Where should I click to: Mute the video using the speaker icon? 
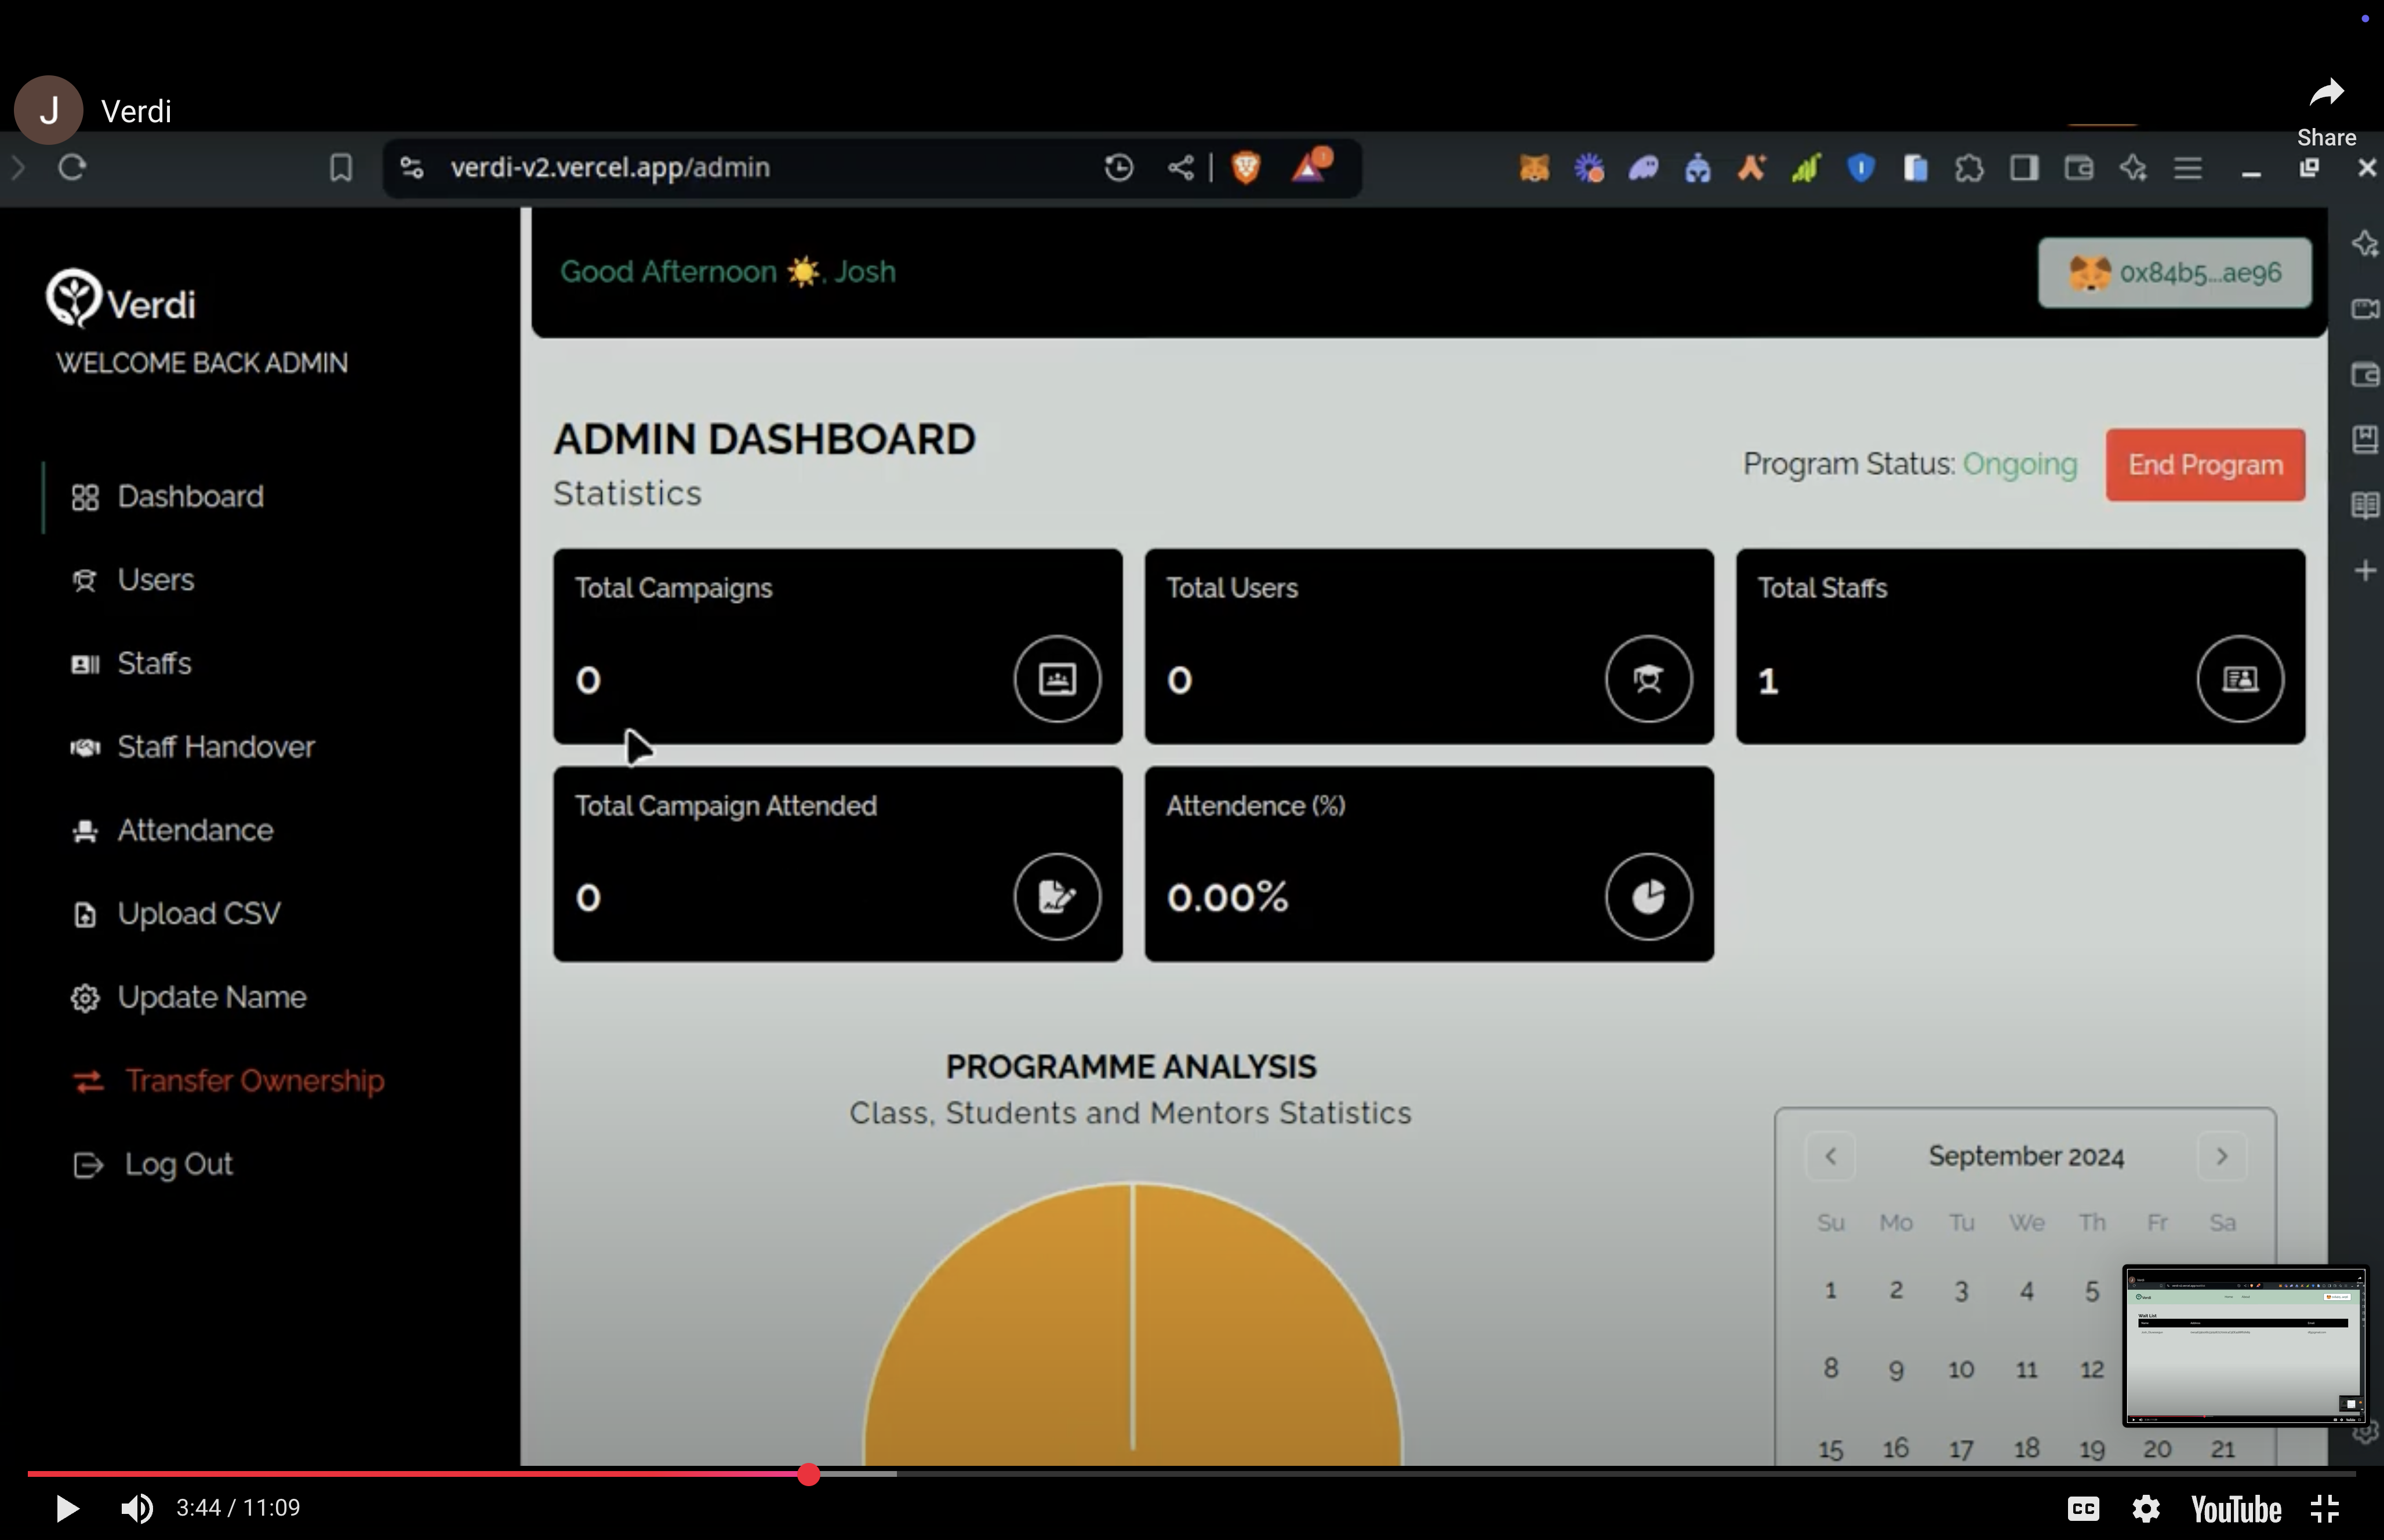(136, 1508)
